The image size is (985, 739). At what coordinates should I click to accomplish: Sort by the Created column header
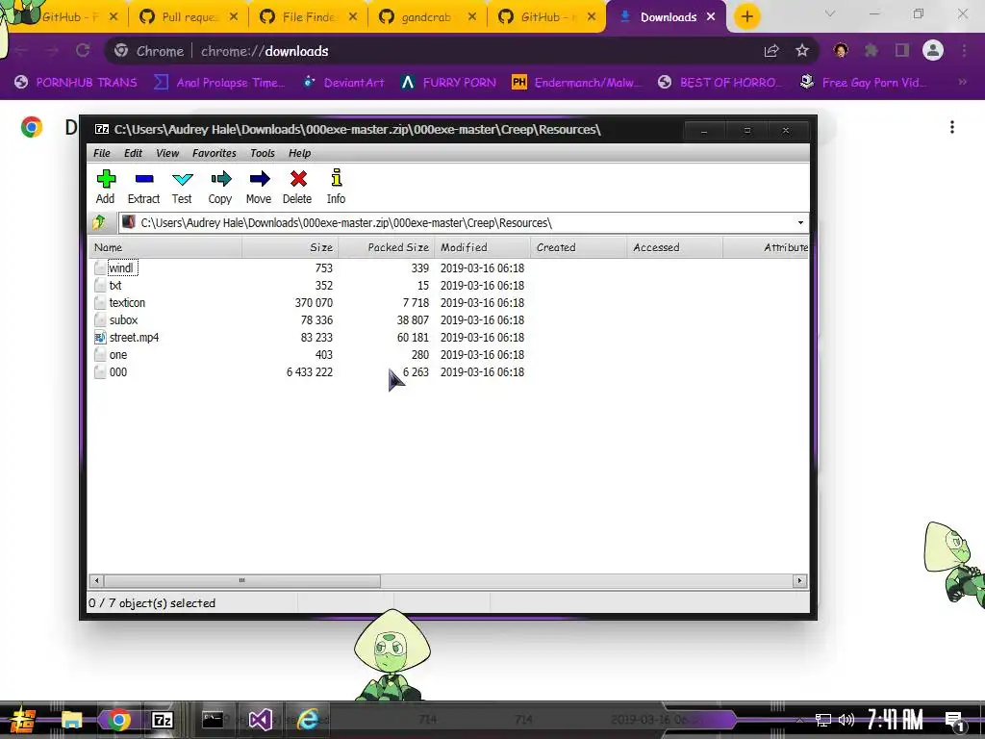[578, 247]
